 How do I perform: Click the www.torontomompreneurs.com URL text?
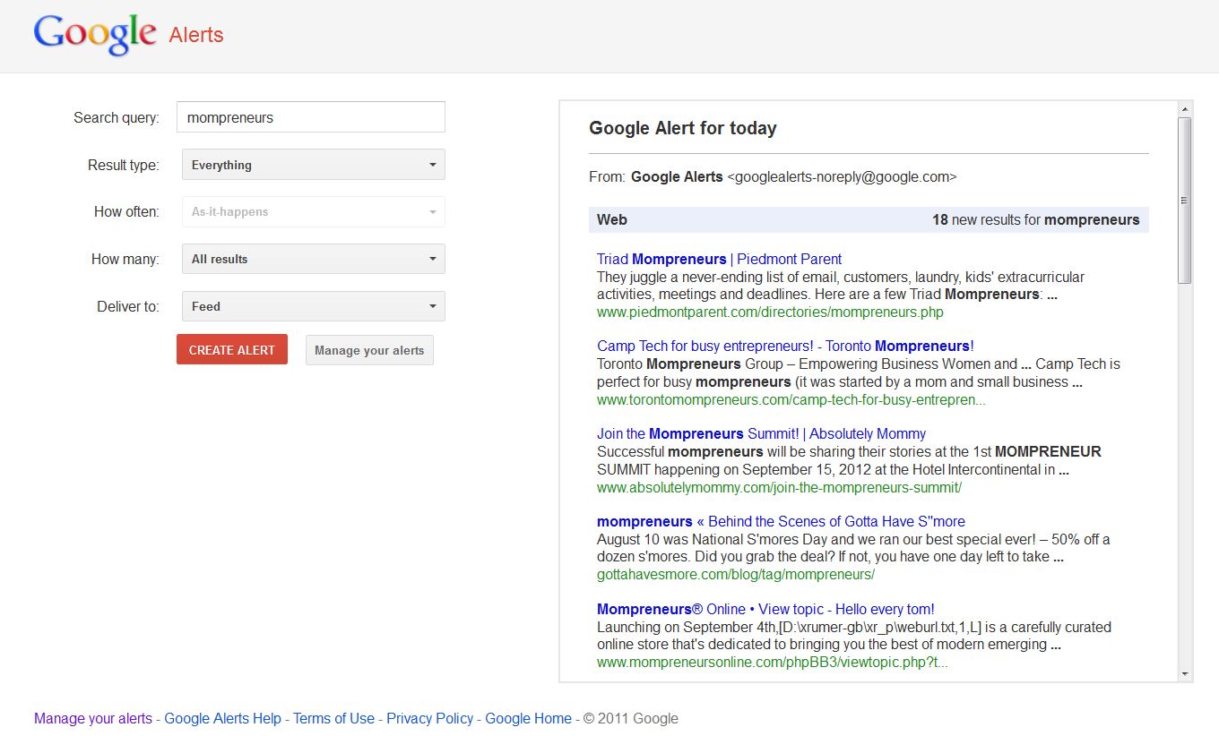pos(791,400)
